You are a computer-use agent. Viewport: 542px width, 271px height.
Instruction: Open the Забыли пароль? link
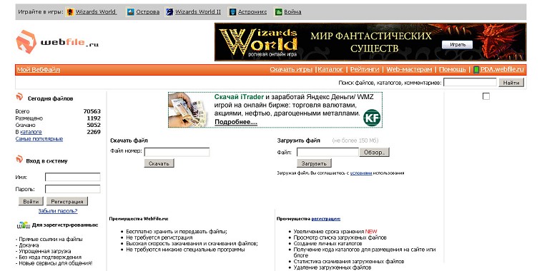58,211
